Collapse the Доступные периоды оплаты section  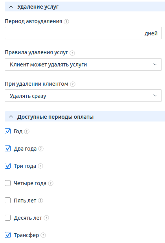click(x=11, y=116)
